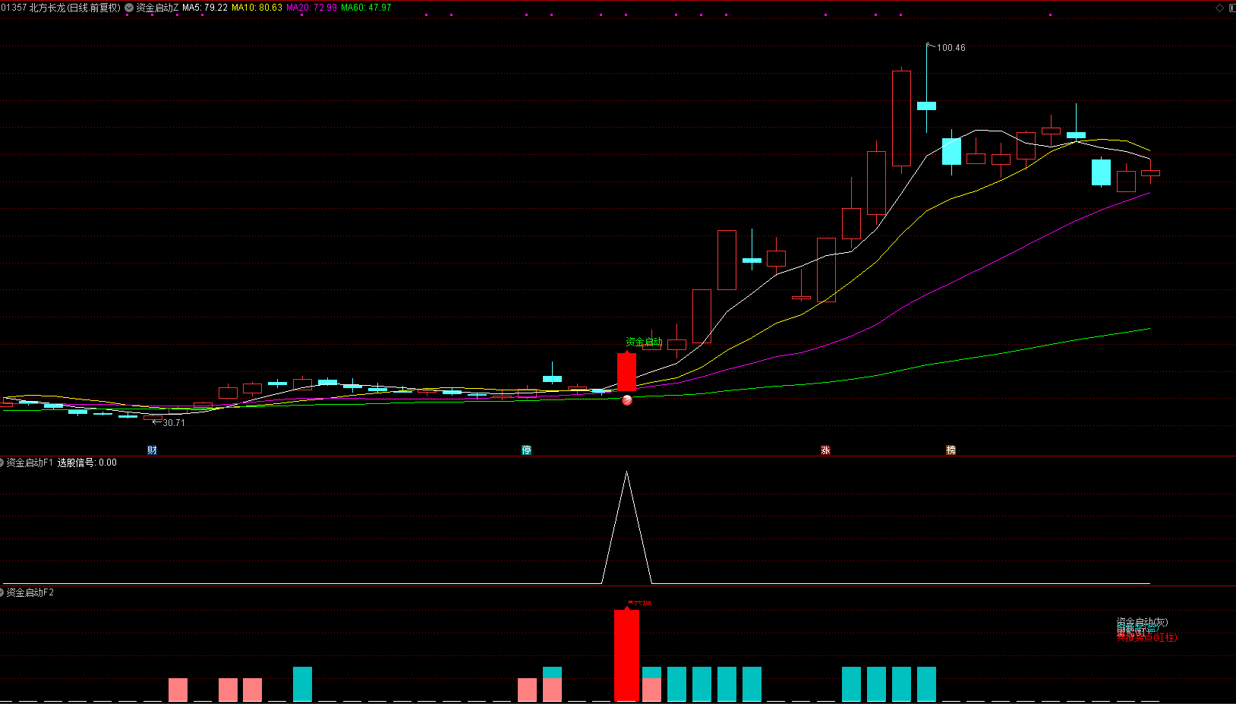The height and width of the screenshot is (704, 1236).
Task: Click the 资金启动F1 indicator name
Action: click(30, 462)
